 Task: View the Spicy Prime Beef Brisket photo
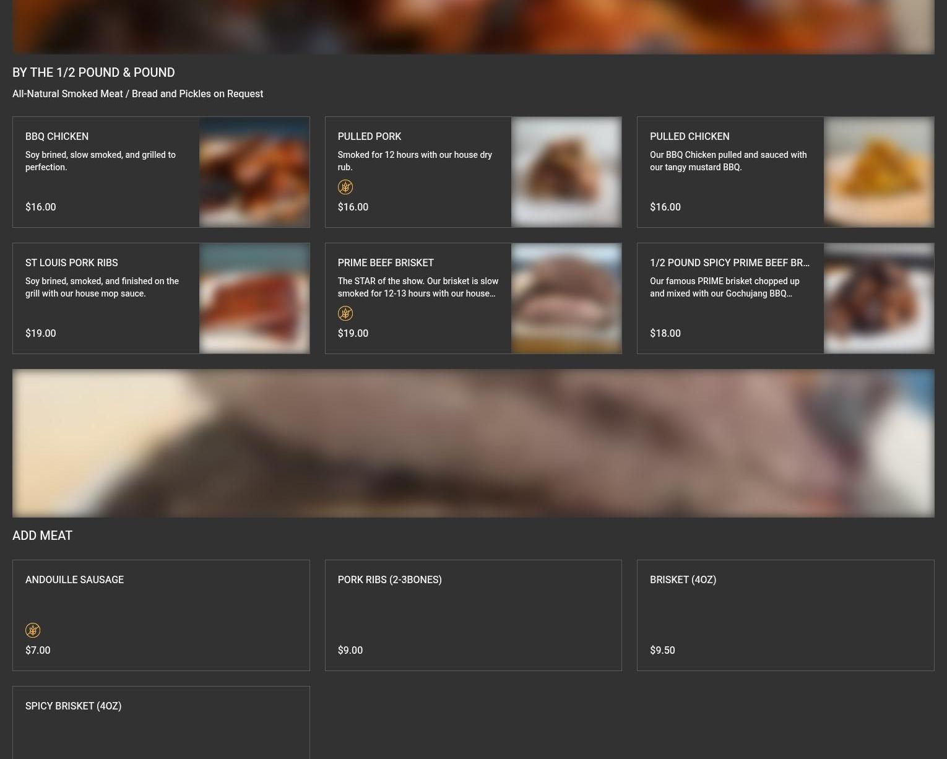pyautogui.click(x=878, y=298)
